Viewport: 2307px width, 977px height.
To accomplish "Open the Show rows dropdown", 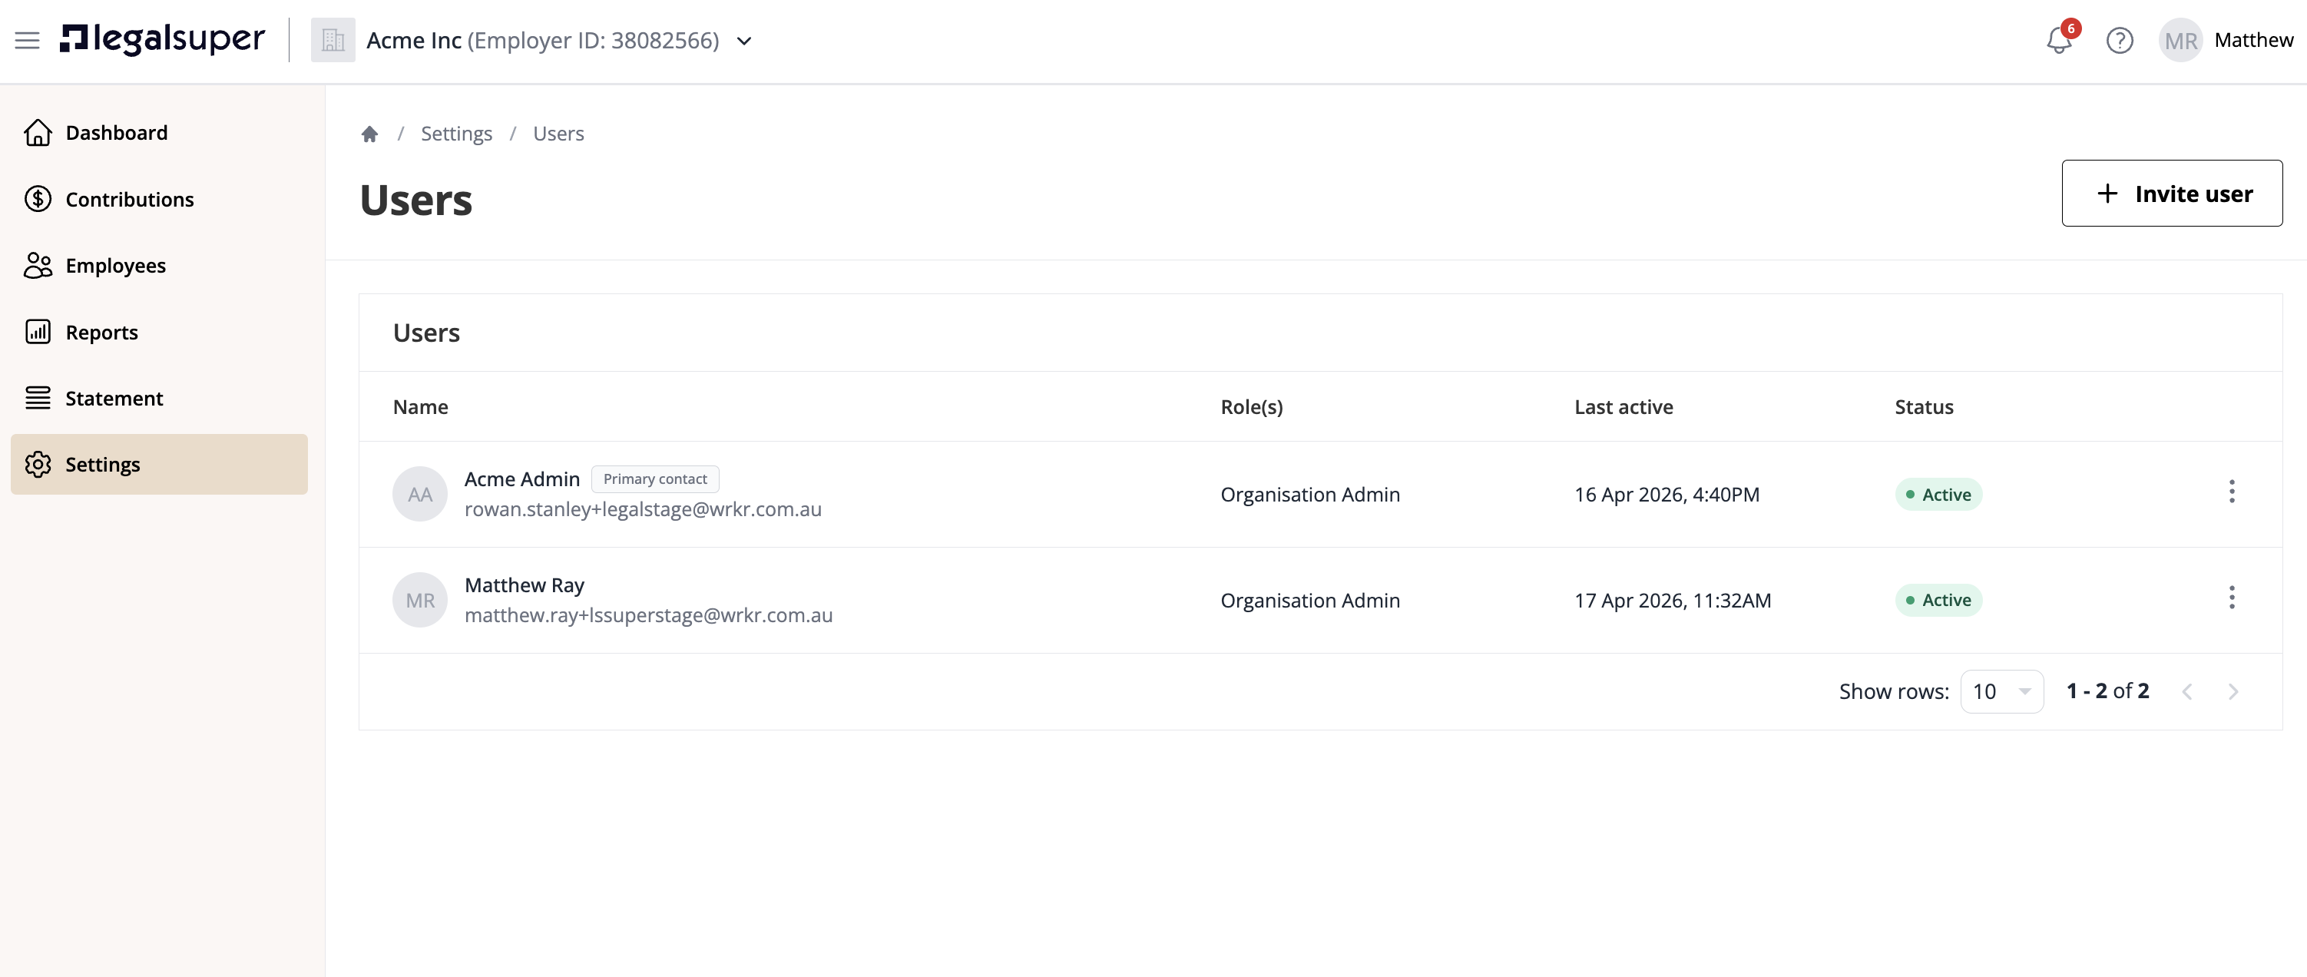I will pos(2001,691).
